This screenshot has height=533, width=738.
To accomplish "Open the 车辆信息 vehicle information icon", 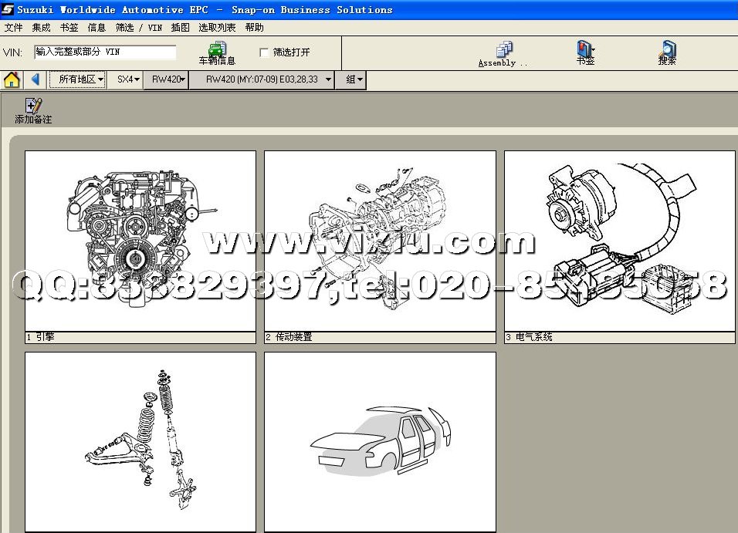I will (x=217, y=51).
